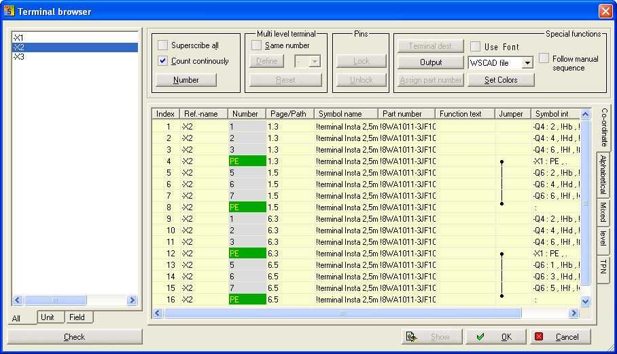Click the table left scroll arrow

coord(158,313)
